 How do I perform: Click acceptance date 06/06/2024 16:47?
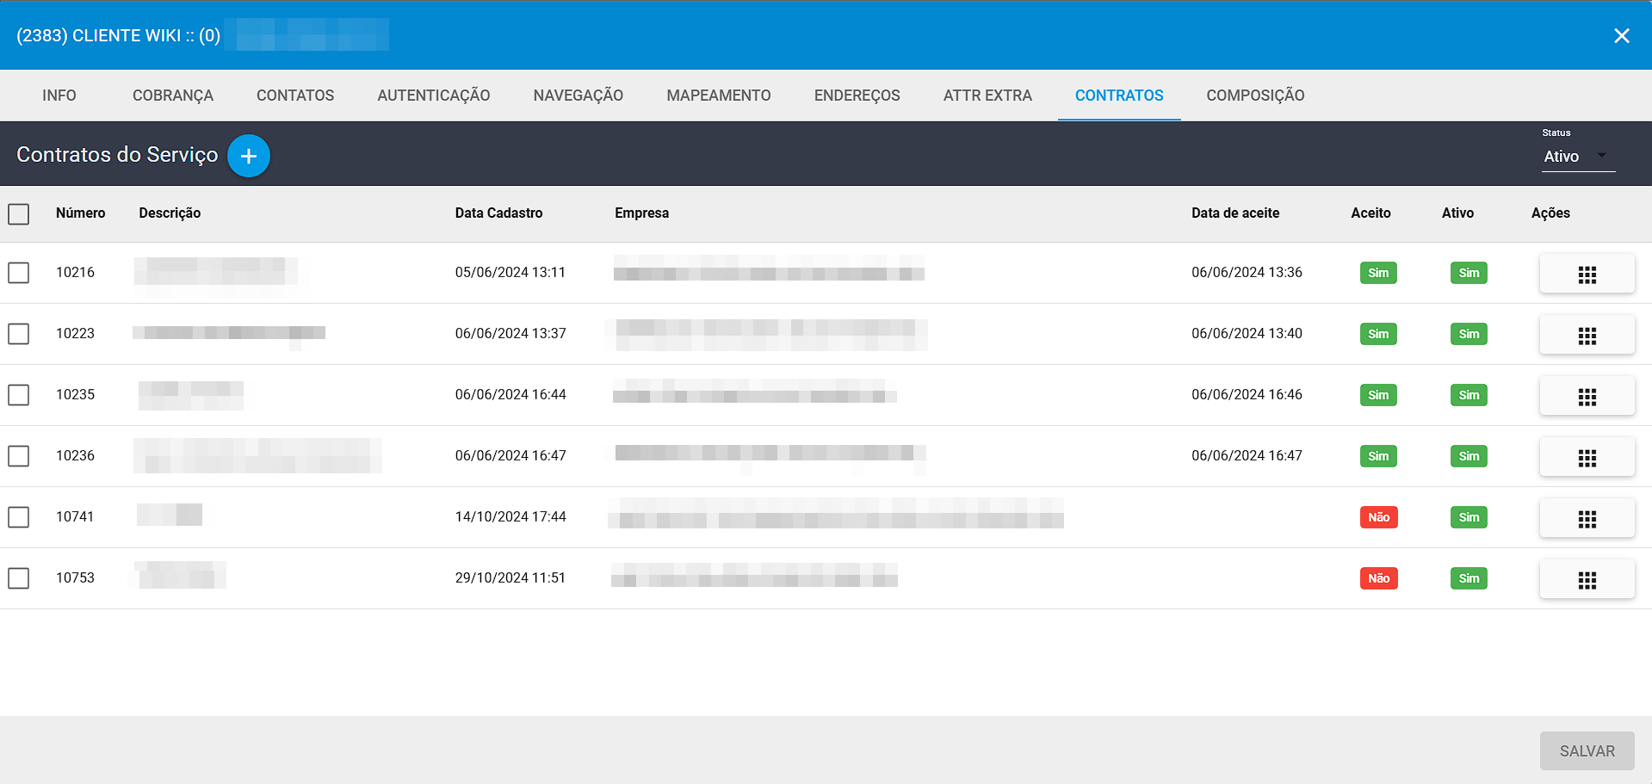pos(1247,455)
